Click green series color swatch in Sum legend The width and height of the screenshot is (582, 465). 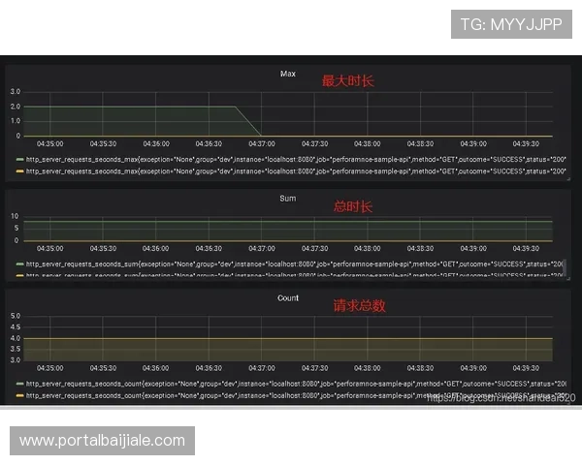(x=20, y=264)
